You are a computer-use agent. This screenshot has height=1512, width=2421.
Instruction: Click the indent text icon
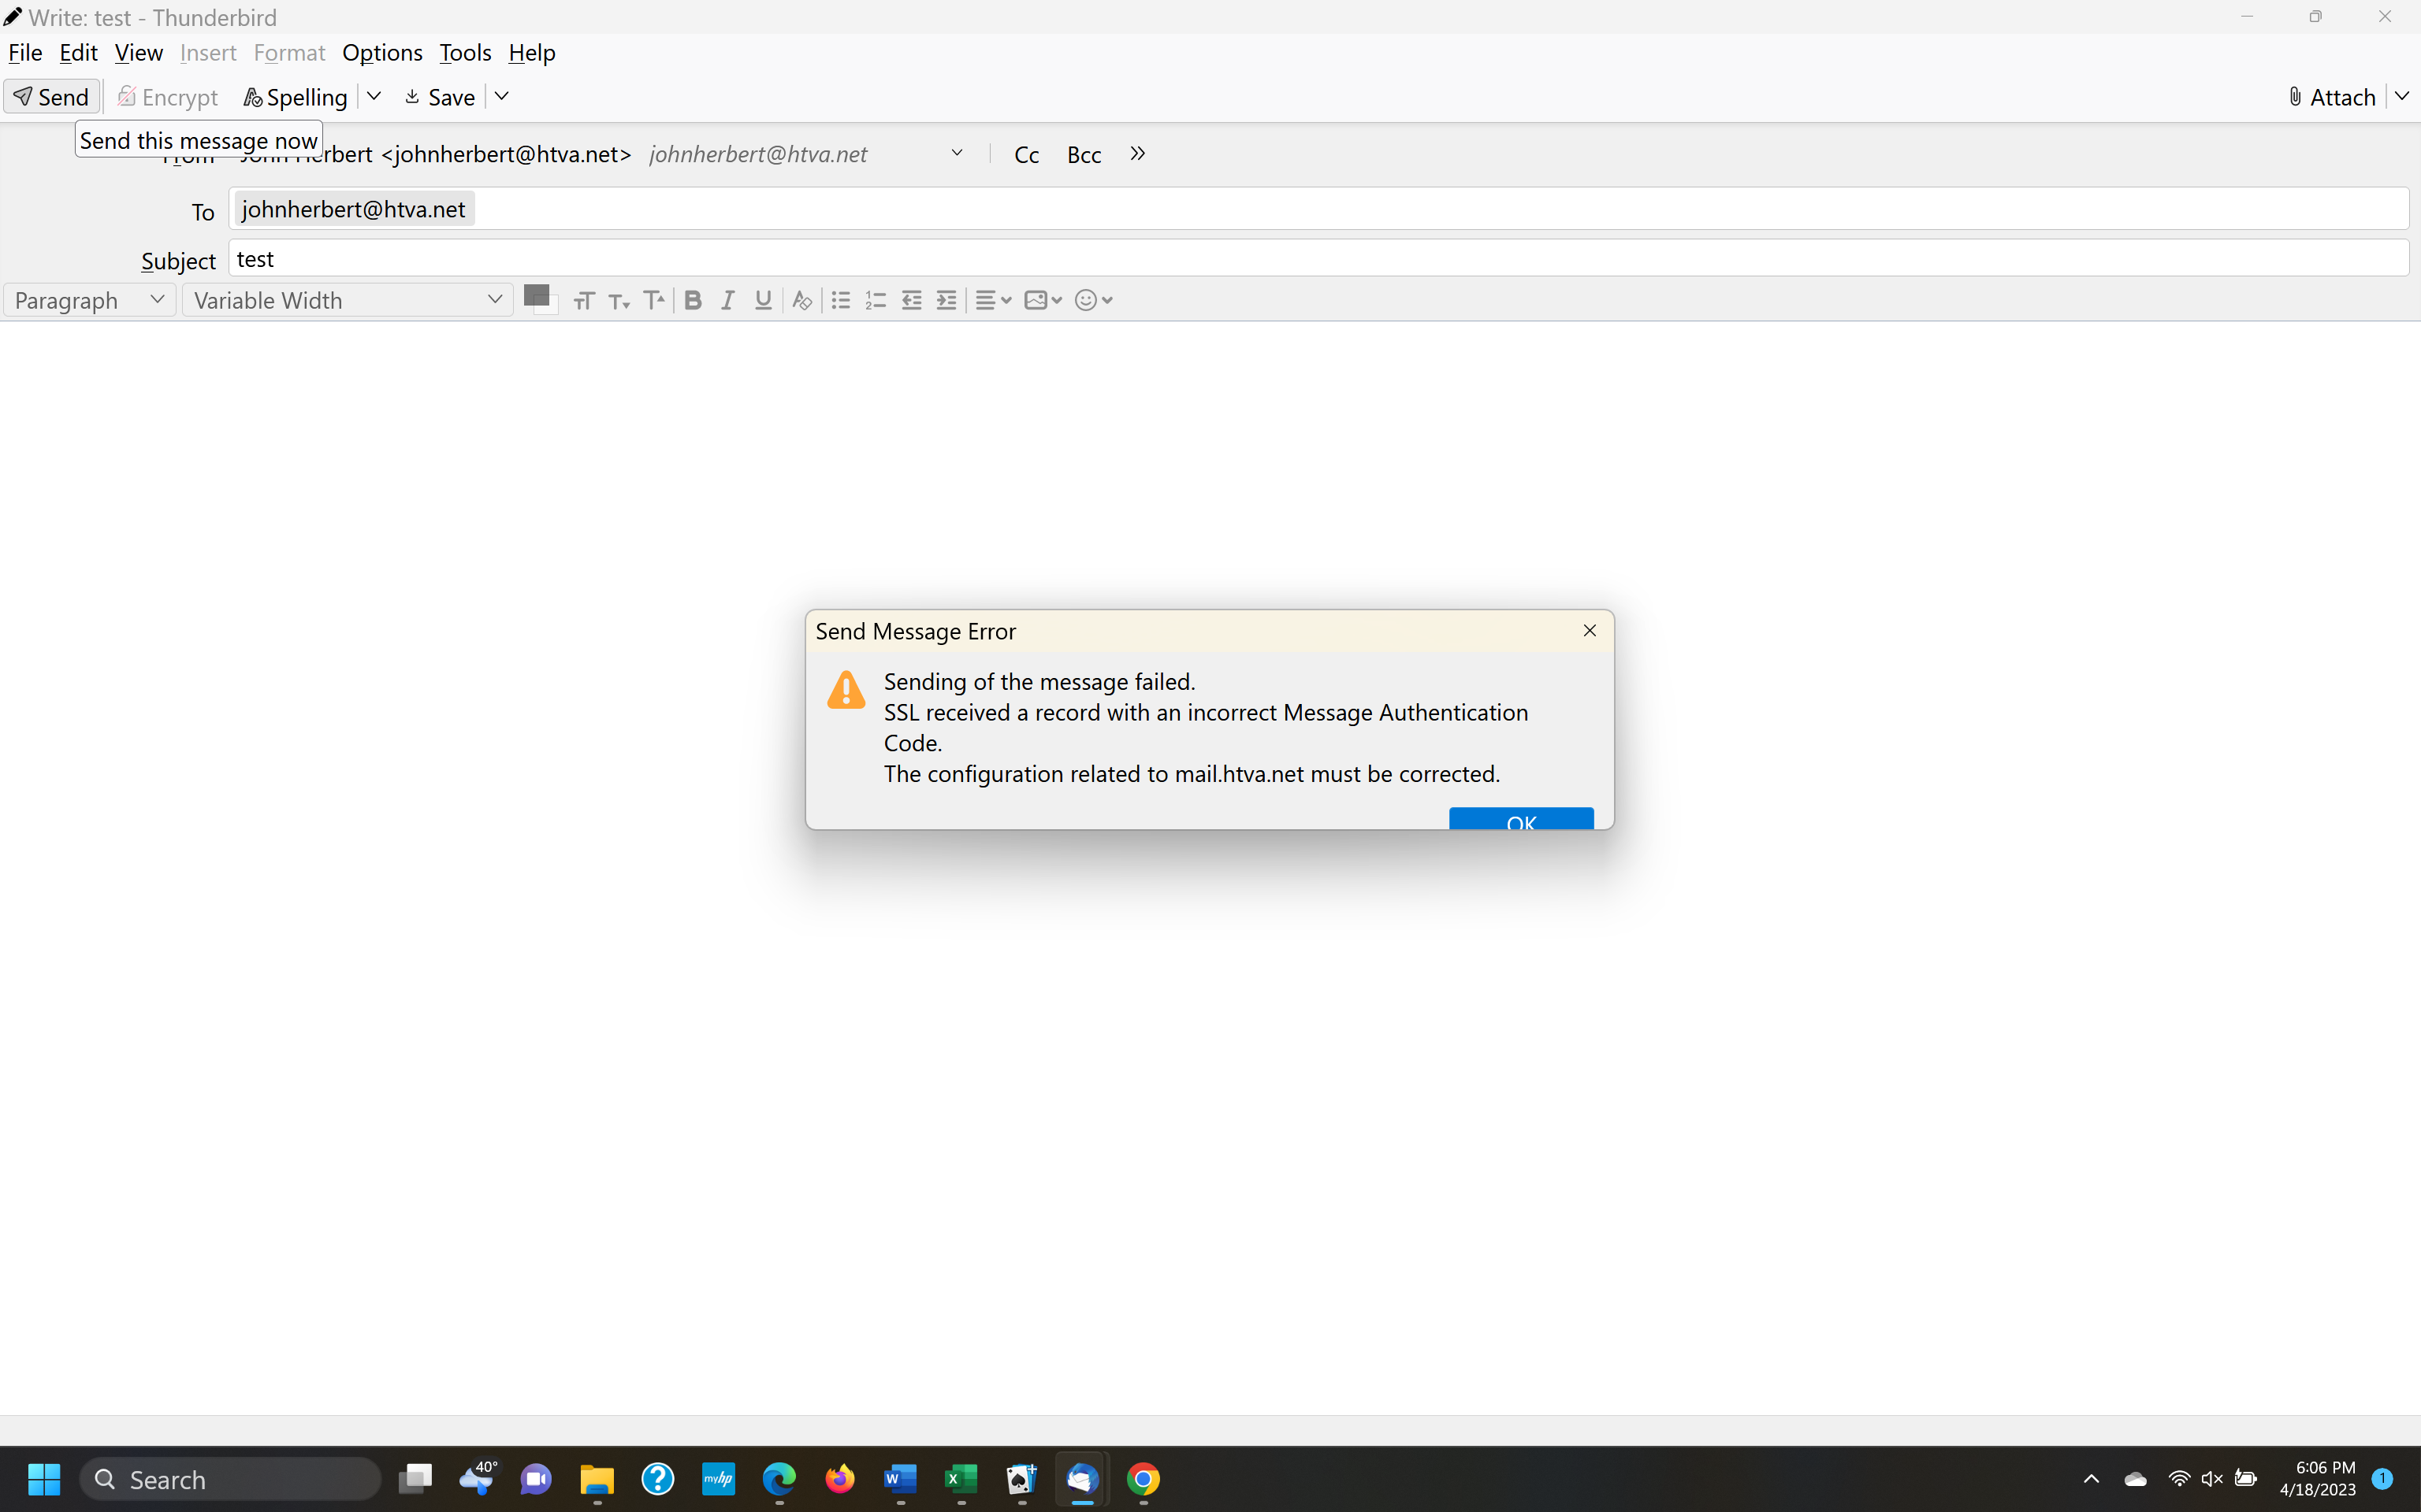click(x=946, y=300)
